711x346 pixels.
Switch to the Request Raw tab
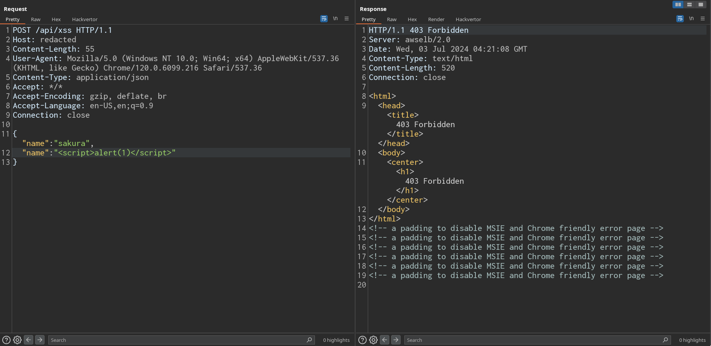pyautogui.click(x=35, y=19)
